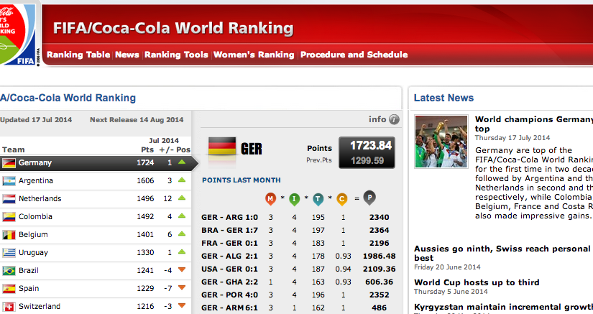The height and width of the screenshot is (314, 593).
Task: Click the GER - POR 4:0 match row
Action: click(299, 295)
